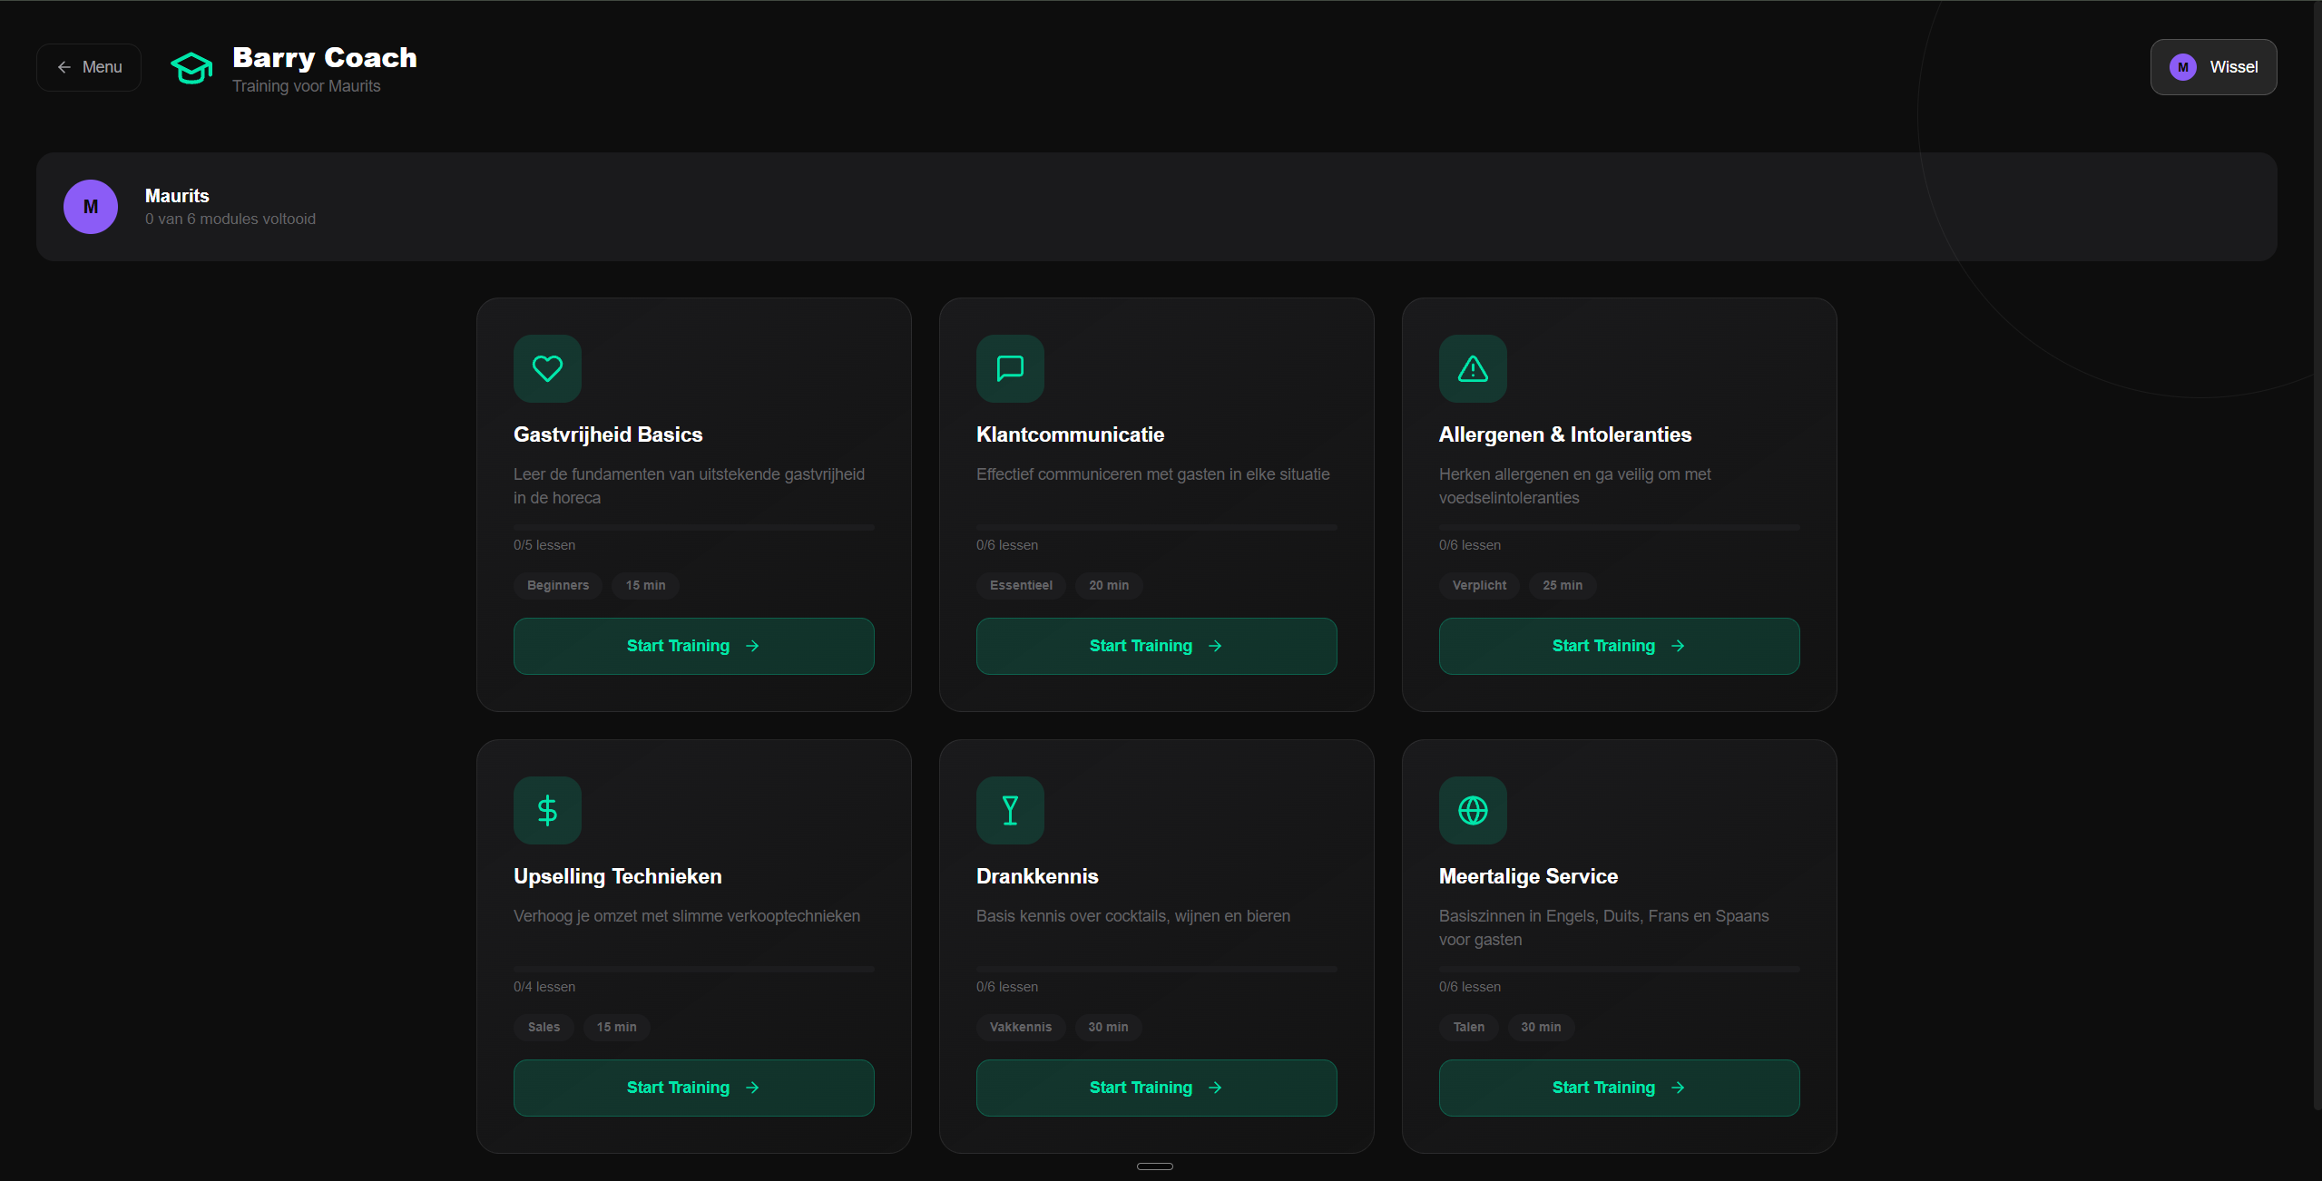Start Training for Drankkennis module
This screenshot has height=1181, width=2322.
[x=1156, y=1088]
